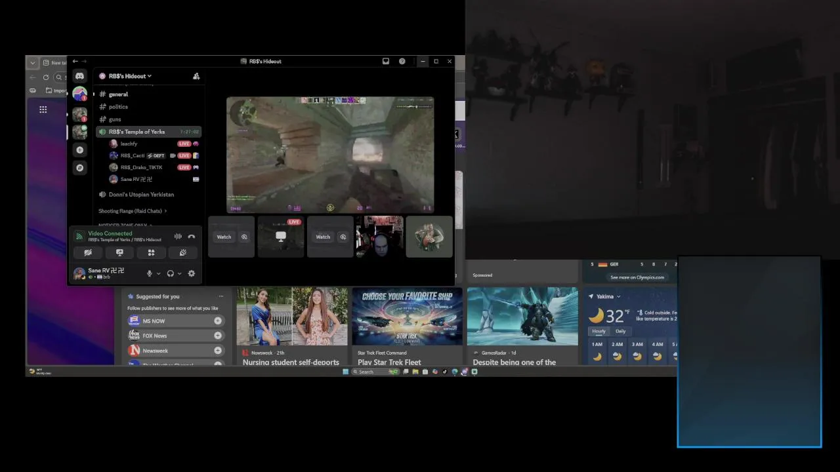Deafen with the headphones icon
Viewport: 840px width, 472px height.
pos(171,273)
